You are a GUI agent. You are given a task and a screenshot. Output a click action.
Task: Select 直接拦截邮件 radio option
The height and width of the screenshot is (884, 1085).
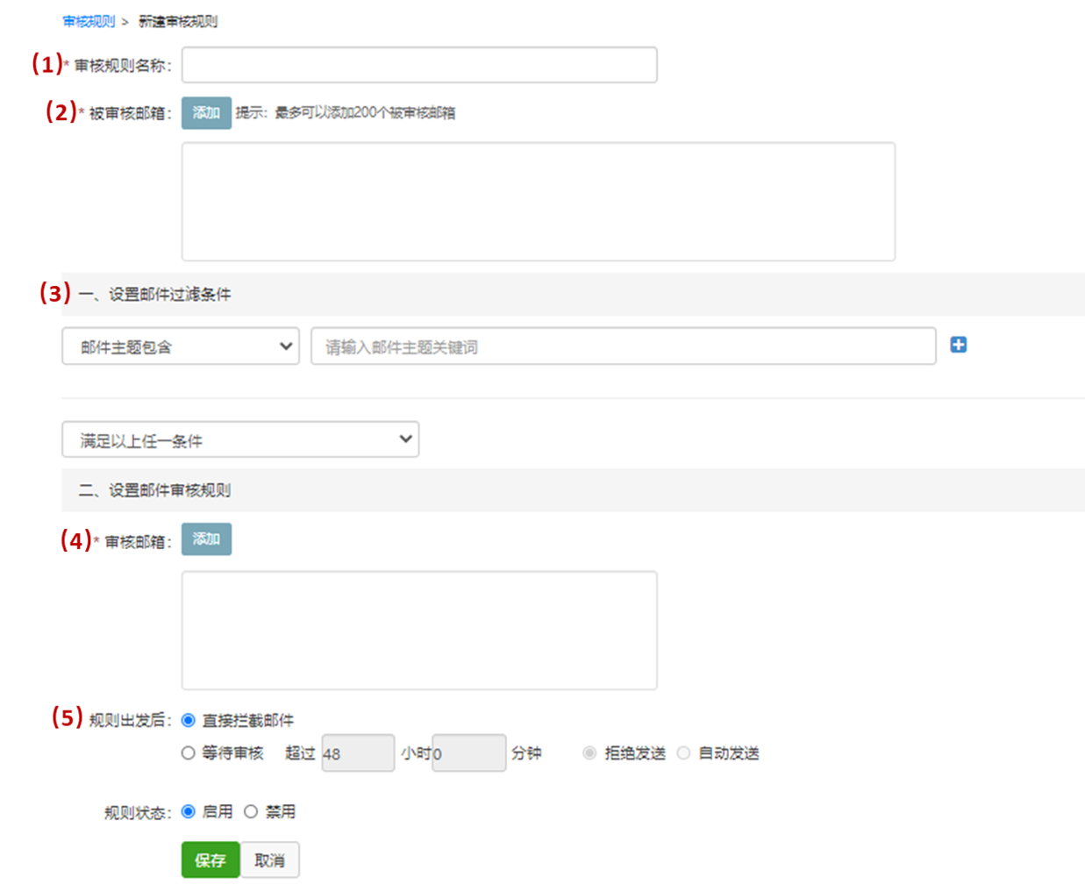[188, 720]
